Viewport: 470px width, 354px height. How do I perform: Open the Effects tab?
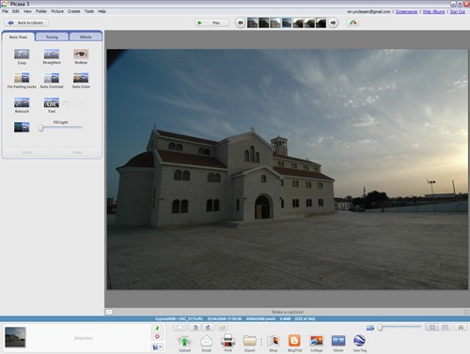click(86, 37)
